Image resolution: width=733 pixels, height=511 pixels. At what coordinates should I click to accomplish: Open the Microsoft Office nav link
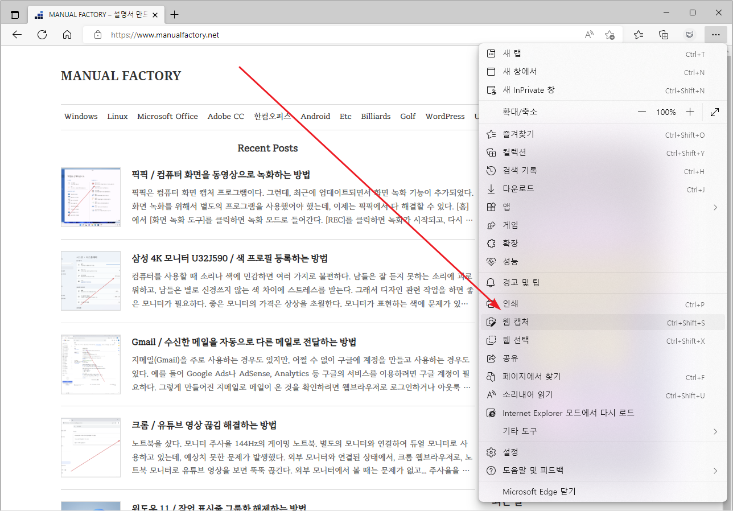167,116
